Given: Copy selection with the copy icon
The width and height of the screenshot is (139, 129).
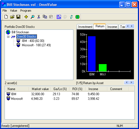Looking at the screenshot, I should pyautogui.click(x=45, y=17).
